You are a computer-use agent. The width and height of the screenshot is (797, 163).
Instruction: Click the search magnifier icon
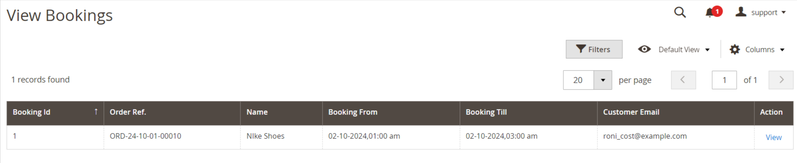pos(680,12)
